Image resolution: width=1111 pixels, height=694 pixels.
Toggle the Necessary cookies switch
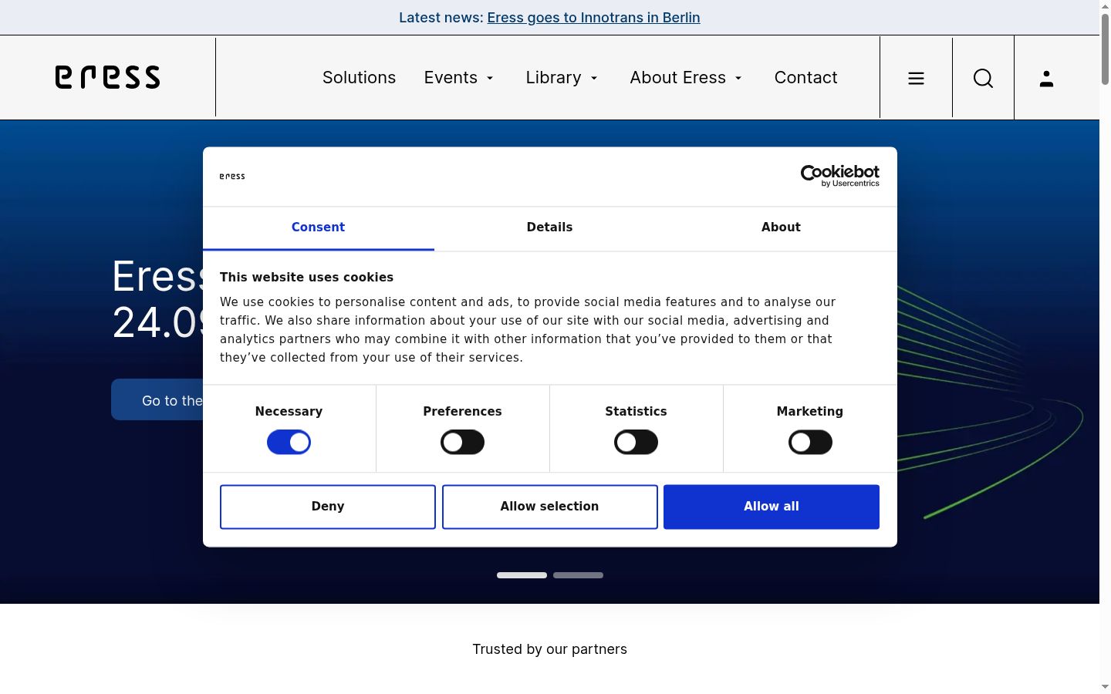pos(289,442)
